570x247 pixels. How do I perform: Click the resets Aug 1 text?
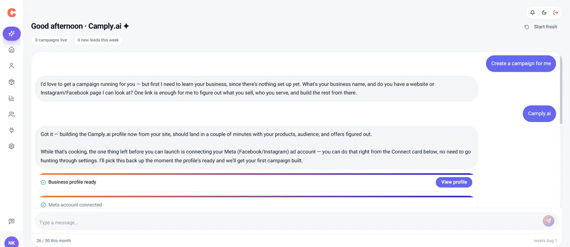tap(545, 241)
